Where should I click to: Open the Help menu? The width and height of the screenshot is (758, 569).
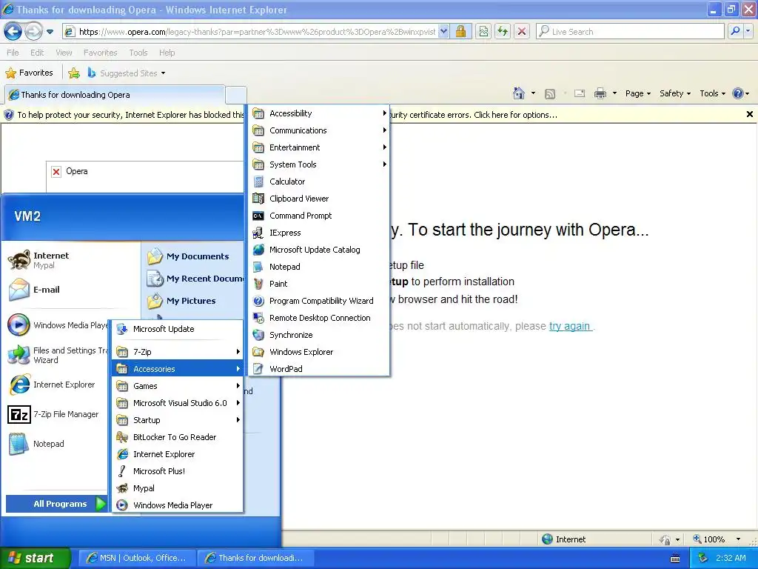(167, 53)
